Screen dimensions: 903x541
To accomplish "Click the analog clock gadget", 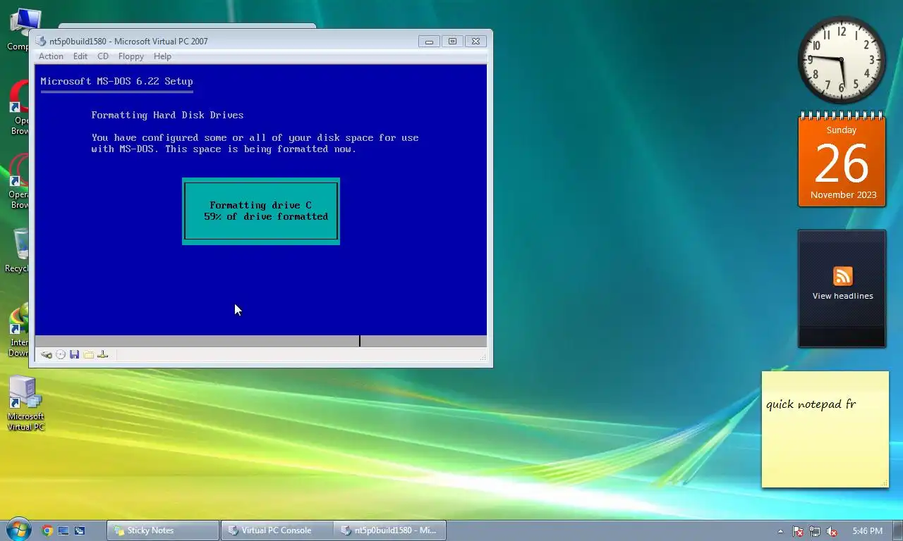I will (x=842, y=59).
